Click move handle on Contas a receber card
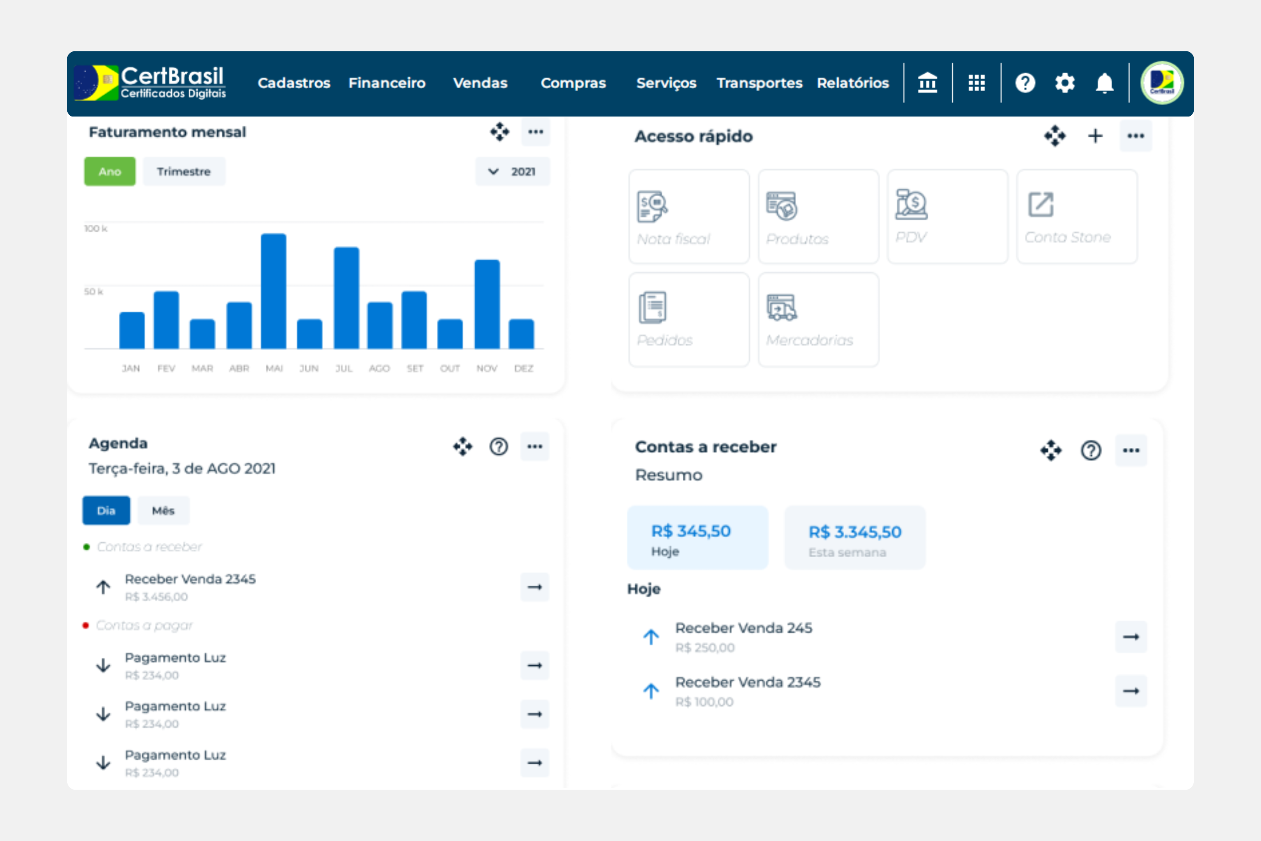This screenshot has height=841, width=1261. [1051, 450]
